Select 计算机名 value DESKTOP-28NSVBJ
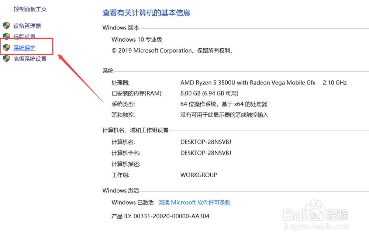The width and height of the screenshot is (369, 239). click(x=206, y=142)
